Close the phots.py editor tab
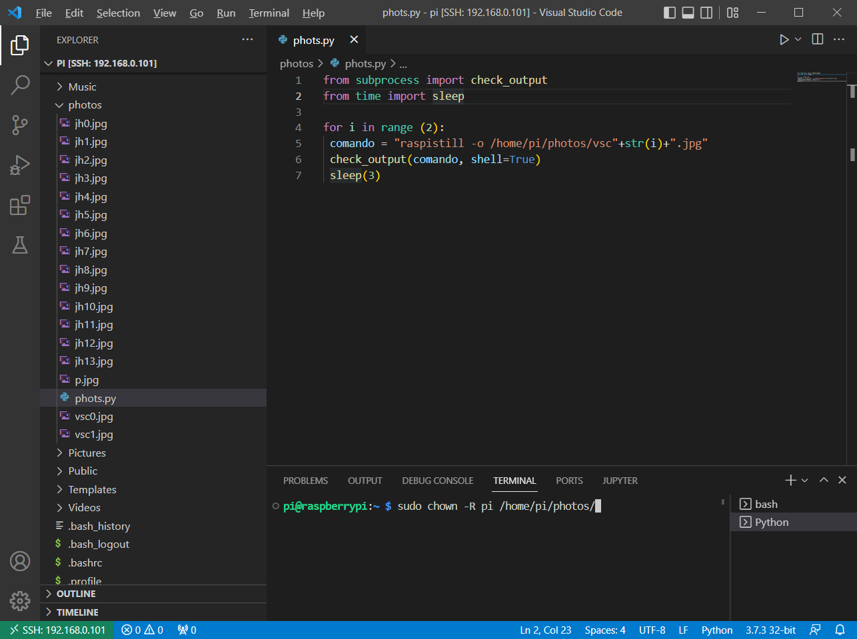Image resolution: width=857 pixels, height=639 pixels. click(354, 40)
